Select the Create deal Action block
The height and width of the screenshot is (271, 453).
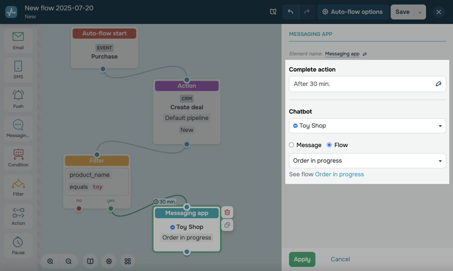[187, 112]
